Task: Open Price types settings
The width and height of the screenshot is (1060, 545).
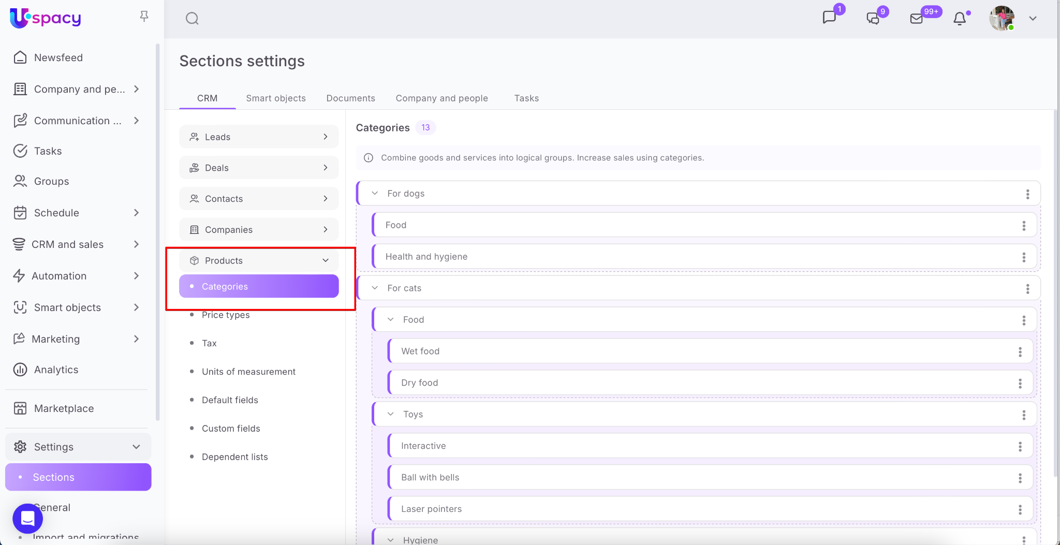Action: (x=226, y=315)
